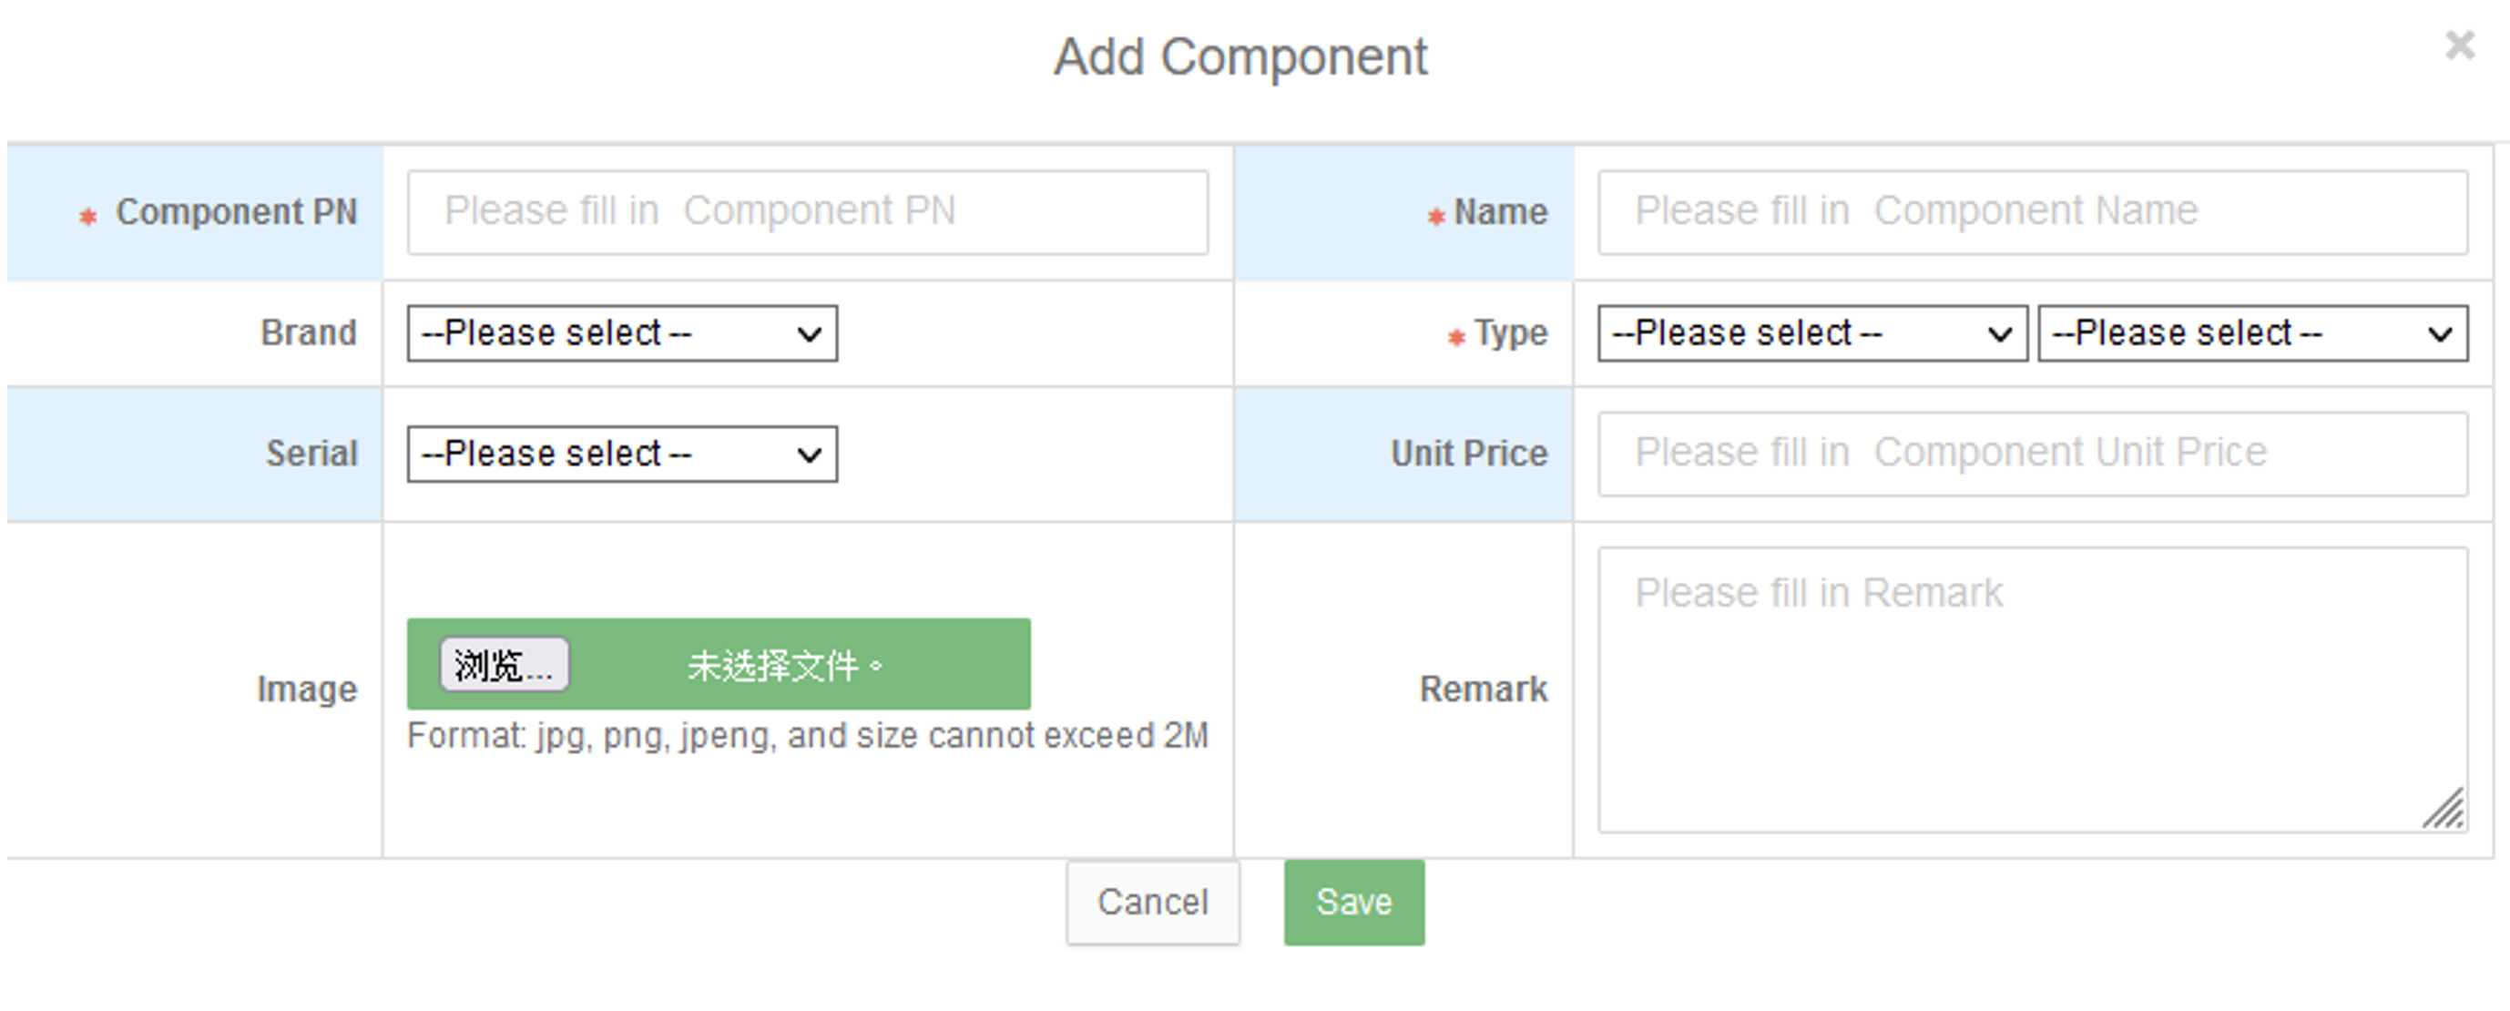Click the 浏览 browse file button
This screenshot has width=2510, height=1011.
coord(504,665)
